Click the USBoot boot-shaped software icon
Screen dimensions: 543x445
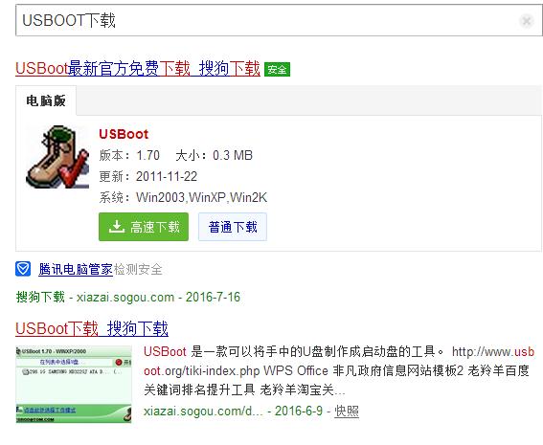(x=57, y=157)
